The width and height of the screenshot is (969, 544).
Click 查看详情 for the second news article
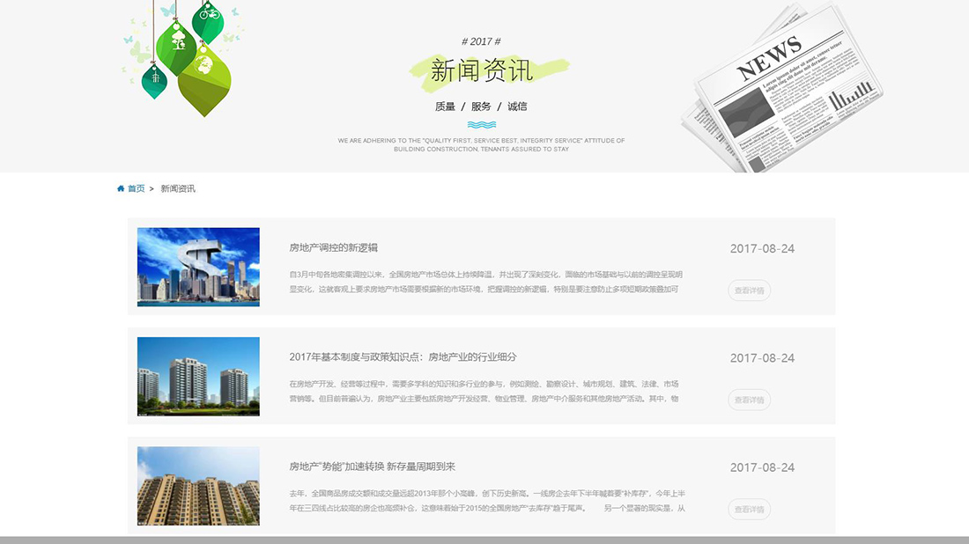pyautogui.click(x=748, y=400)
